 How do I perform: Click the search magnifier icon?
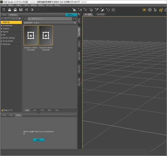tap(25, 19)
